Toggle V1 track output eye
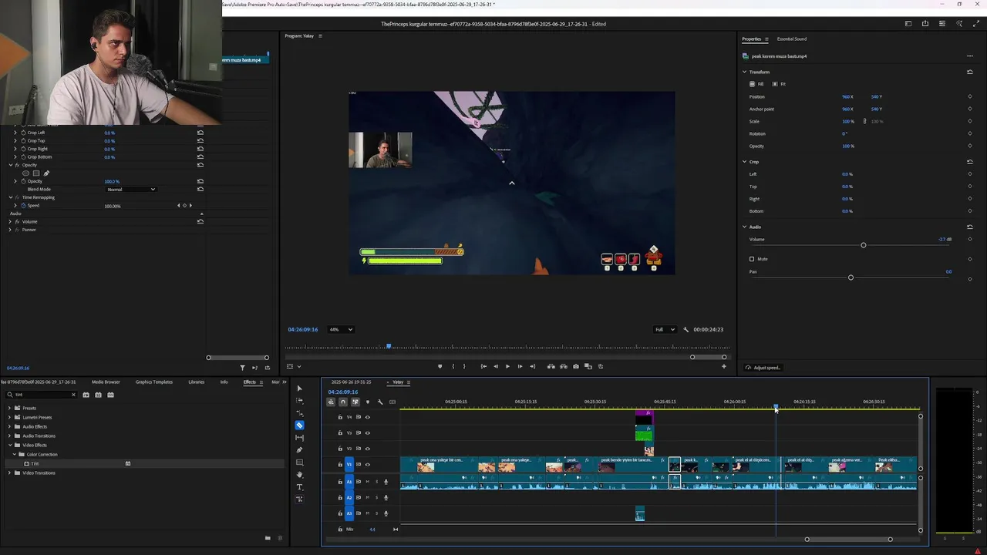The width and height of the screenshot is (987, 555). [368, 464]
